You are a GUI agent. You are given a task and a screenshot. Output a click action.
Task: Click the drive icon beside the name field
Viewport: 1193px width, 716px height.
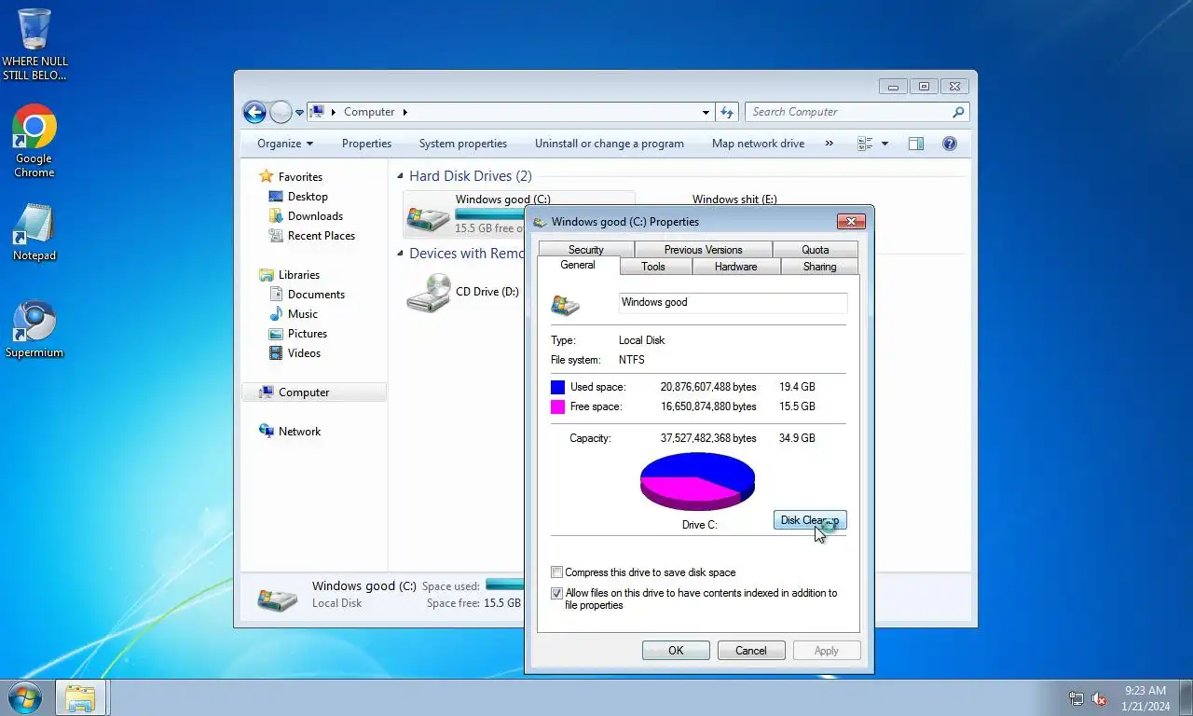[566, 304]
